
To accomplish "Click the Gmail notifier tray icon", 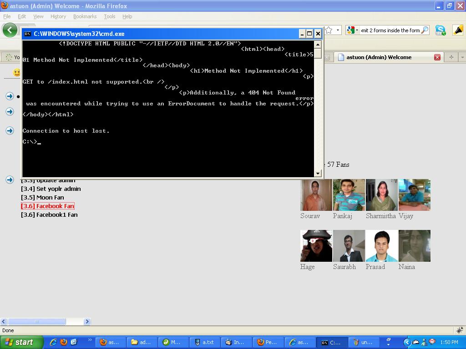I will [432, 342].
